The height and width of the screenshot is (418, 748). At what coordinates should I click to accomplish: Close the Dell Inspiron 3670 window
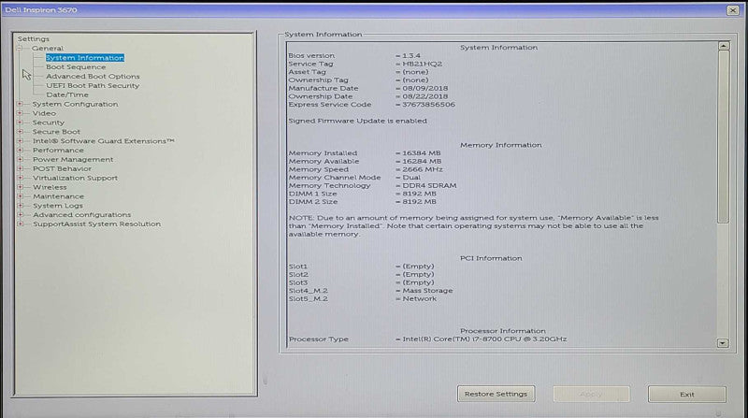click(733, 10)
